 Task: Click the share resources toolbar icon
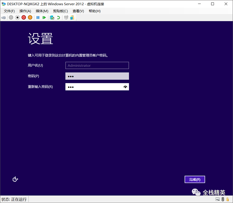coord(72,17)
